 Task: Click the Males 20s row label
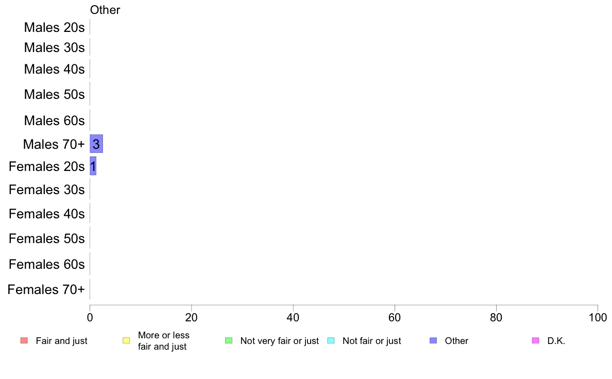pos(54,27)
